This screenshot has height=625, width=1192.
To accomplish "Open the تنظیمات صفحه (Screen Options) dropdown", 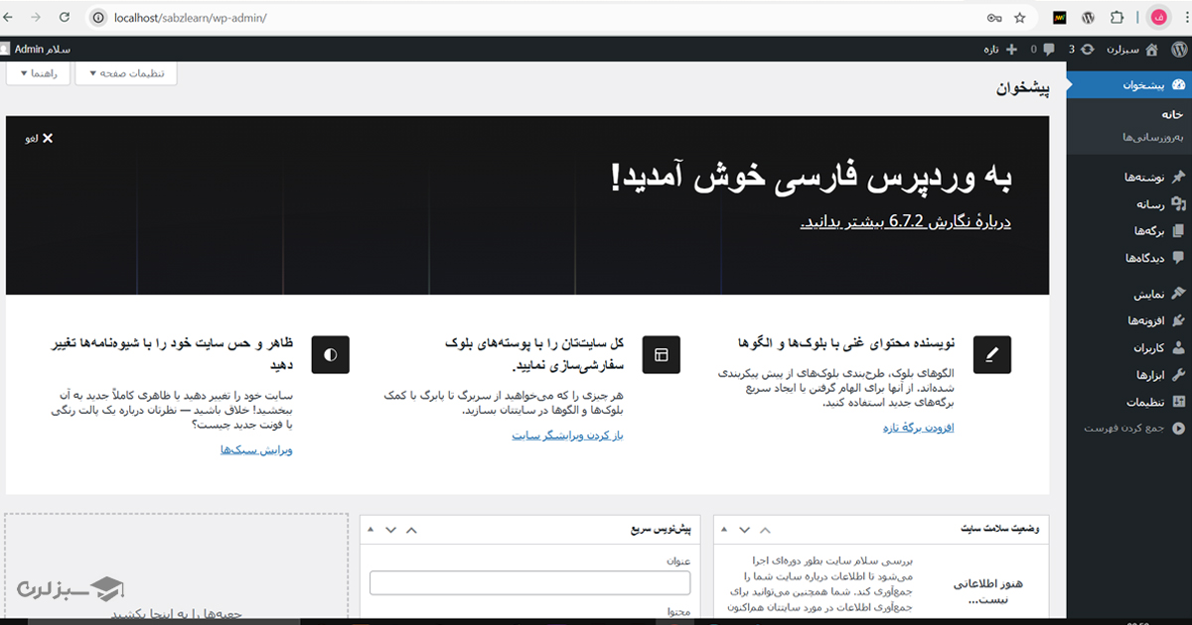I will coord(125,72).
